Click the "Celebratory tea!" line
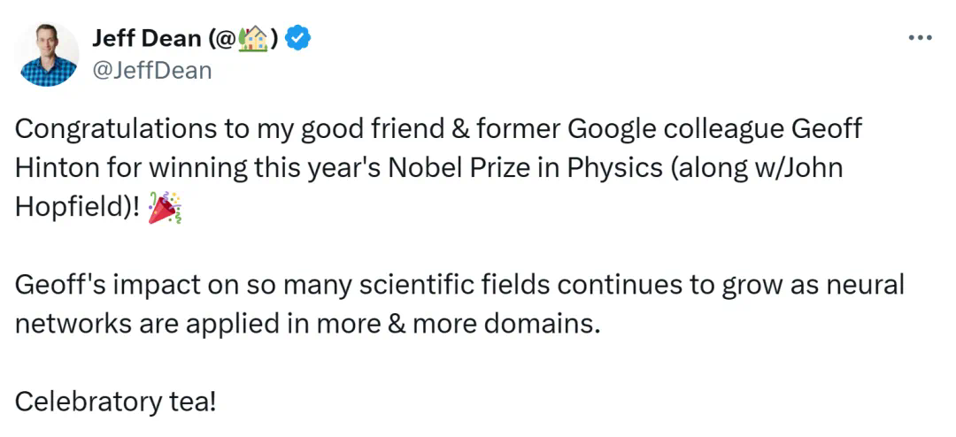 point(115,402)
